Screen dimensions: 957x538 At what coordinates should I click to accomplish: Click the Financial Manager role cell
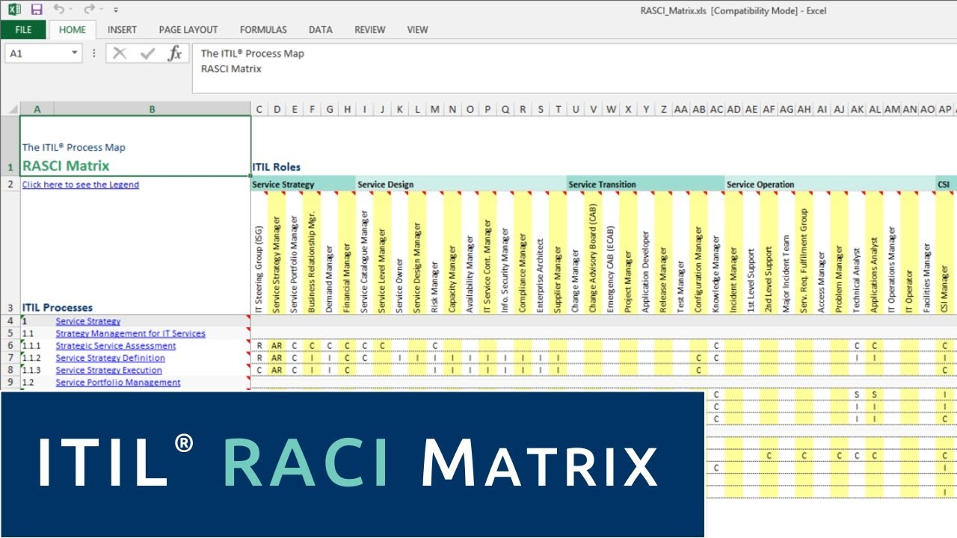coord(347,253)
